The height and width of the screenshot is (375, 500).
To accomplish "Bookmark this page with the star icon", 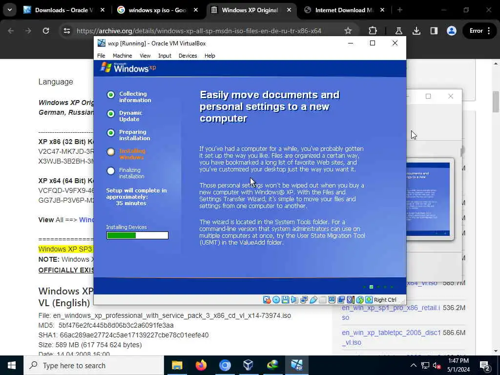I will (348, 31).
